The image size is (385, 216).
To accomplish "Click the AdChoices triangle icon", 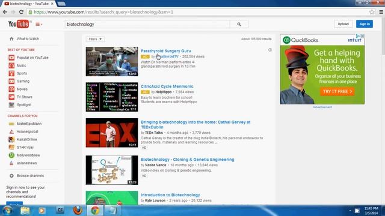I will pos(358,36).
